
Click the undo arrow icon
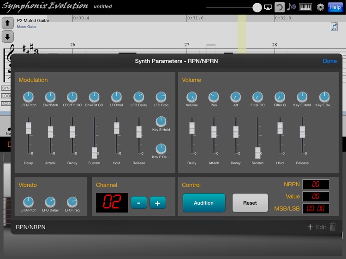(x=280, y=7)
